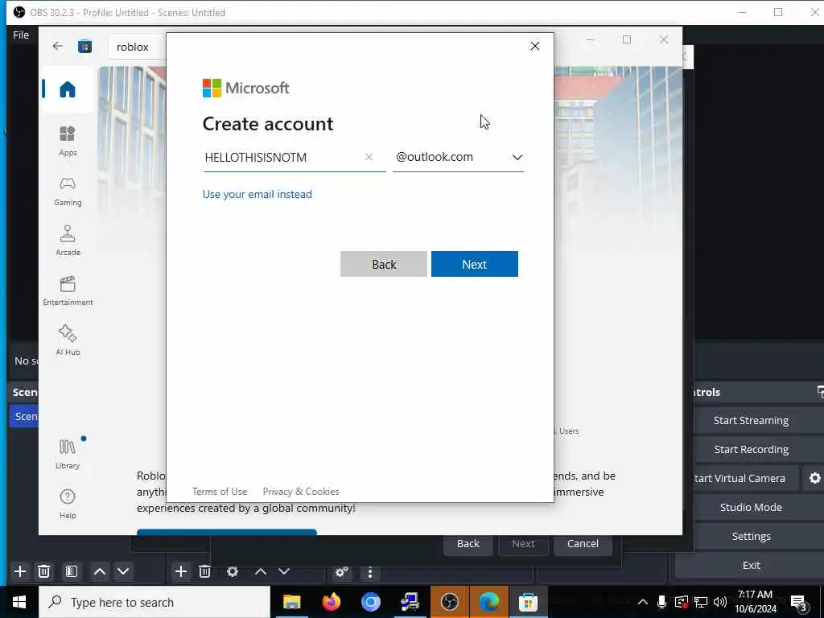Viewport: 824px width, 618px height.
Task: Open the Entertainment section in Store sidebar
Action: click(x=68, y=291)
